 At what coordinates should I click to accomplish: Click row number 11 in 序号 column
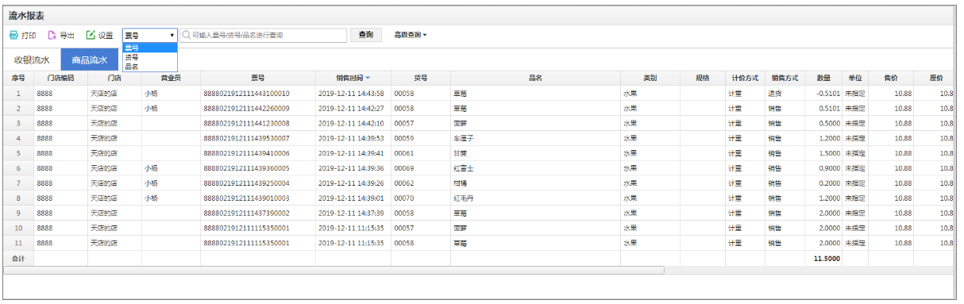click(x=18, y=244)
